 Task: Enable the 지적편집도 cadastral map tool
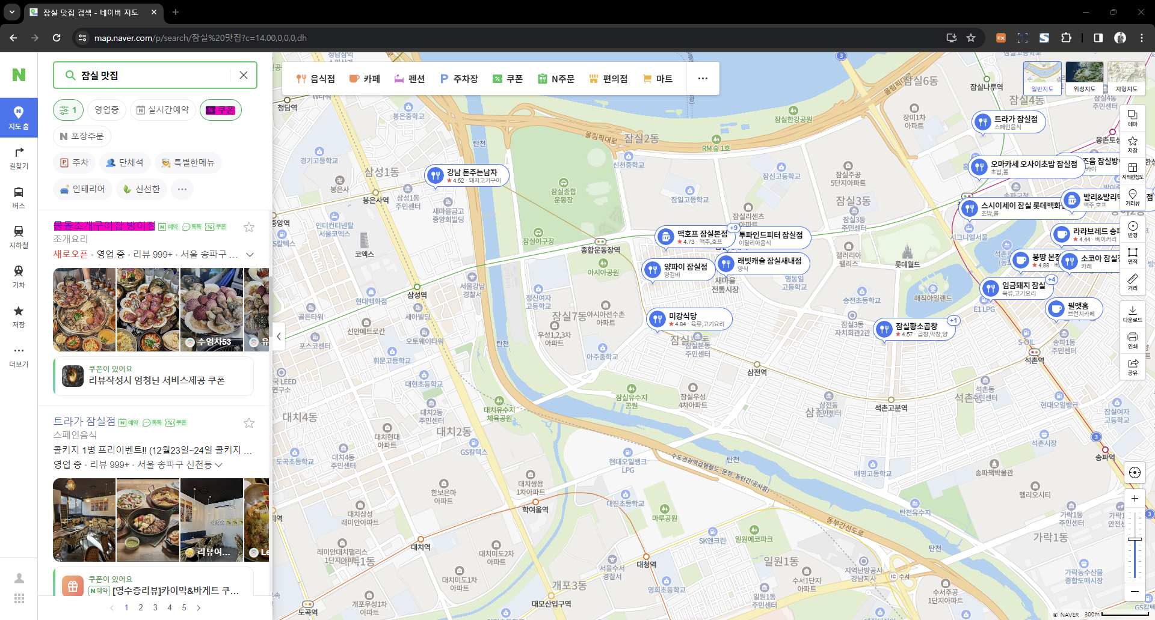(x=1133, y=171)
